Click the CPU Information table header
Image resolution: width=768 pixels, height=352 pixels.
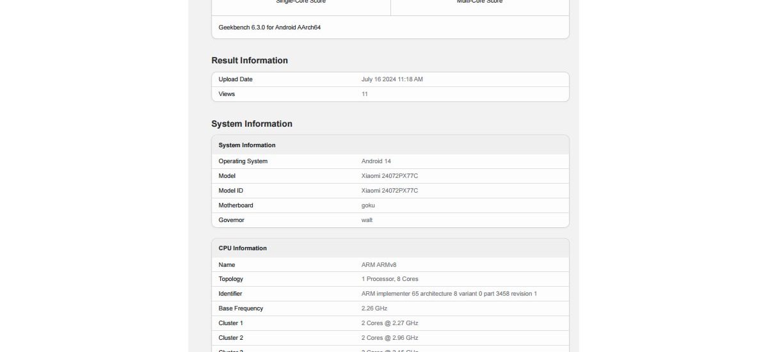[243, 248]
